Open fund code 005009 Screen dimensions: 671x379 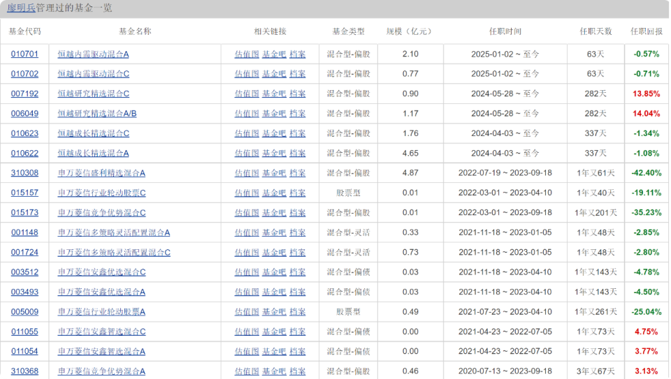click(24, 312)
